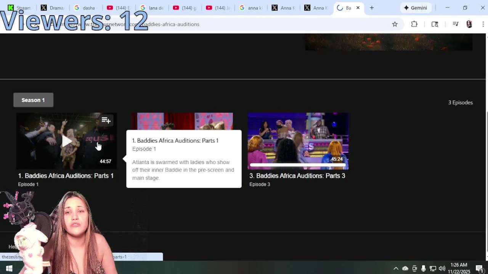Select the Season 1 button
This screenshot has width=488, height=274.
click(x=33, y=100)
